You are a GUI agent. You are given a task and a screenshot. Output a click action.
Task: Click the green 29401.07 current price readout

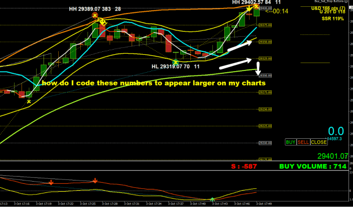point(333,156)
